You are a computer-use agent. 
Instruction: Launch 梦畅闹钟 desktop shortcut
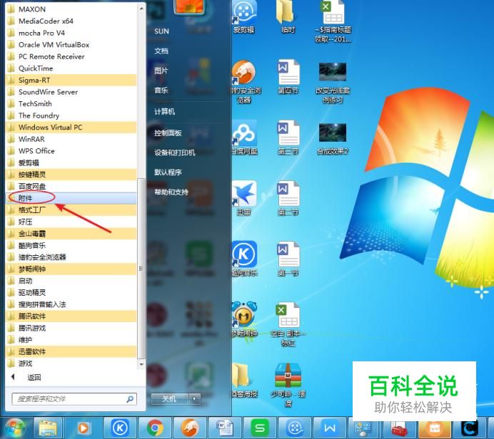244,319
